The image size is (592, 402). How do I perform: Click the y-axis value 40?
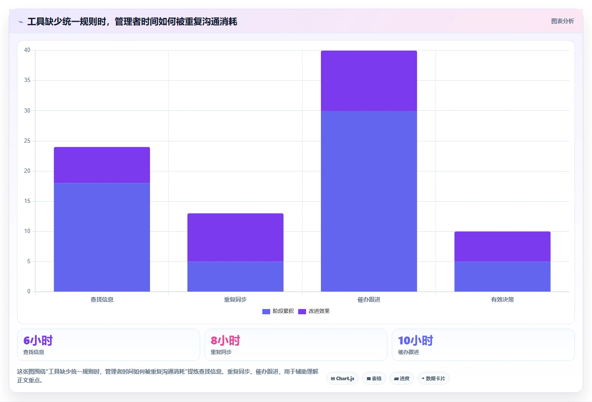(x=27, y=50)
